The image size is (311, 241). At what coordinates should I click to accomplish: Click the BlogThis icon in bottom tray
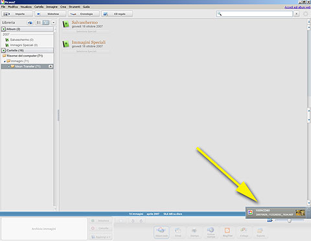click(227, 232)
